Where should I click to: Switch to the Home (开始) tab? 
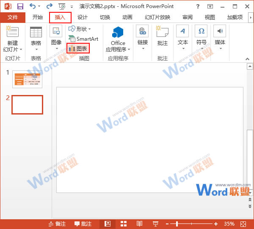click(37, 17)
